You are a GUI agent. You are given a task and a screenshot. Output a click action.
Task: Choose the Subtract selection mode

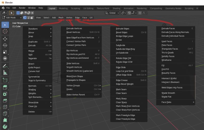(x=25, y=13)
